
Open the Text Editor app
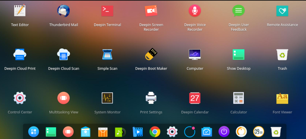click(20, 11)
